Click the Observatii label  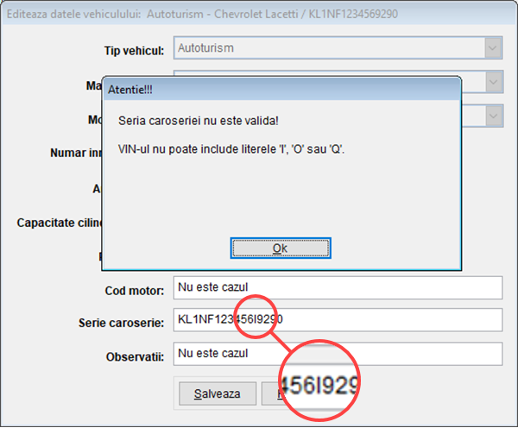pyautogui.click(x=135, y=356)
